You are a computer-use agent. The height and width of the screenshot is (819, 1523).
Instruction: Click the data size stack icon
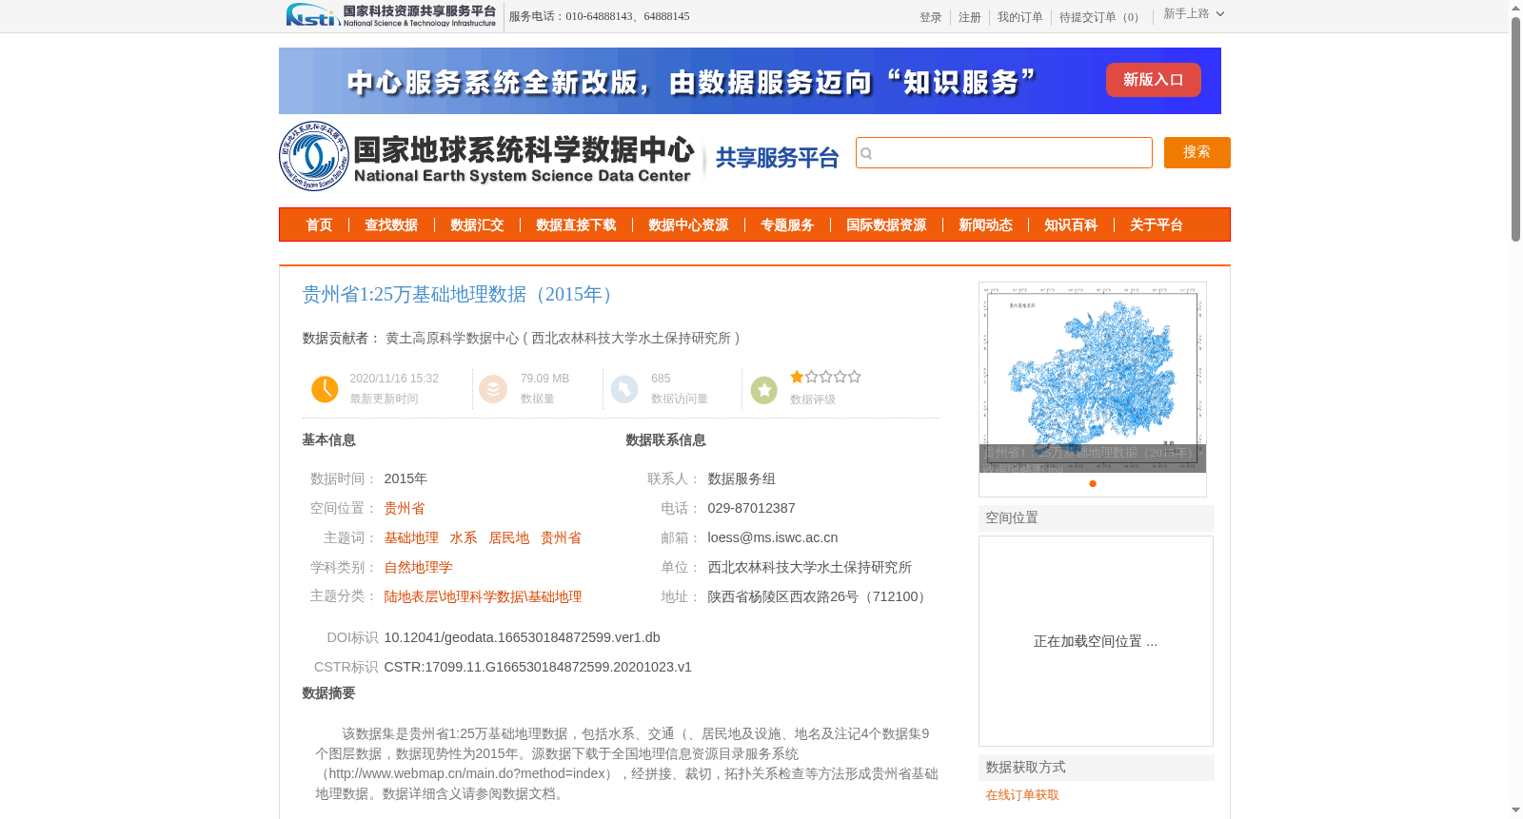[493, 389]
